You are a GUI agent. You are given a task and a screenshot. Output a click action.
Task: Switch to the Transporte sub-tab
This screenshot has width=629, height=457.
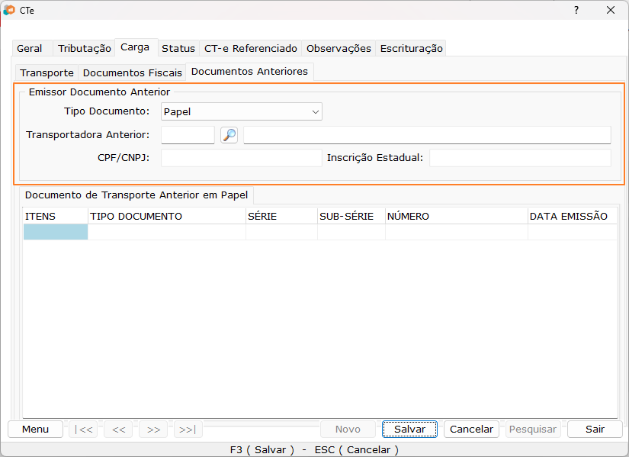[47, 72]
